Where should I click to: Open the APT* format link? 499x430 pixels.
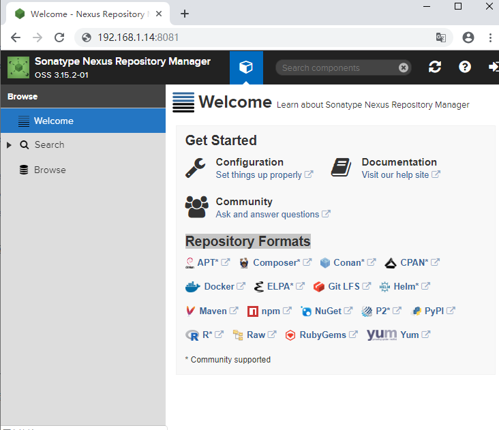coord(208,263)
